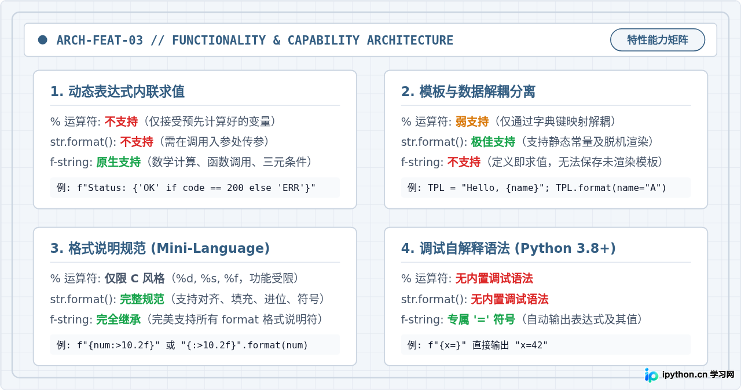Click the code example f"{num:>10.2f}"
The image size is (741, 390).
(195, 345)
